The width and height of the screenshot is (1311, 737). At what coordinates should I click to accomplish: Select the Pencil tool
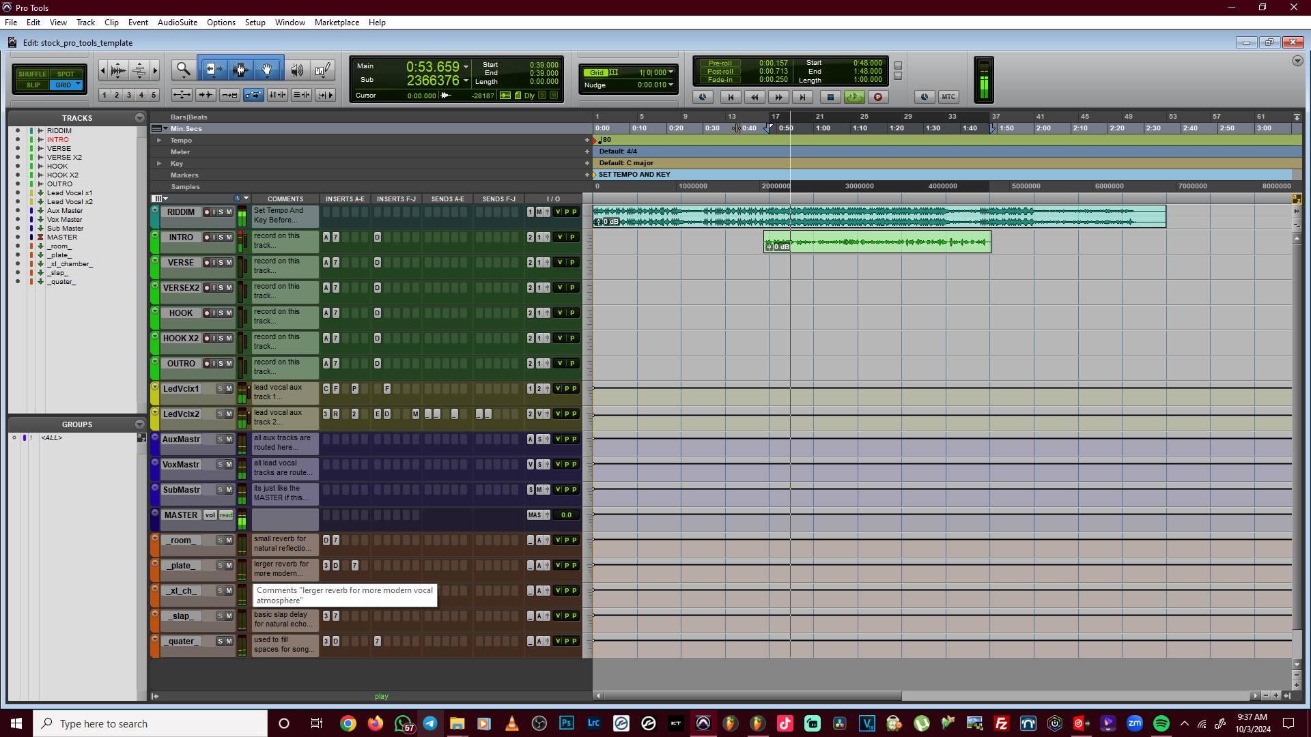(x=323, y=70)
